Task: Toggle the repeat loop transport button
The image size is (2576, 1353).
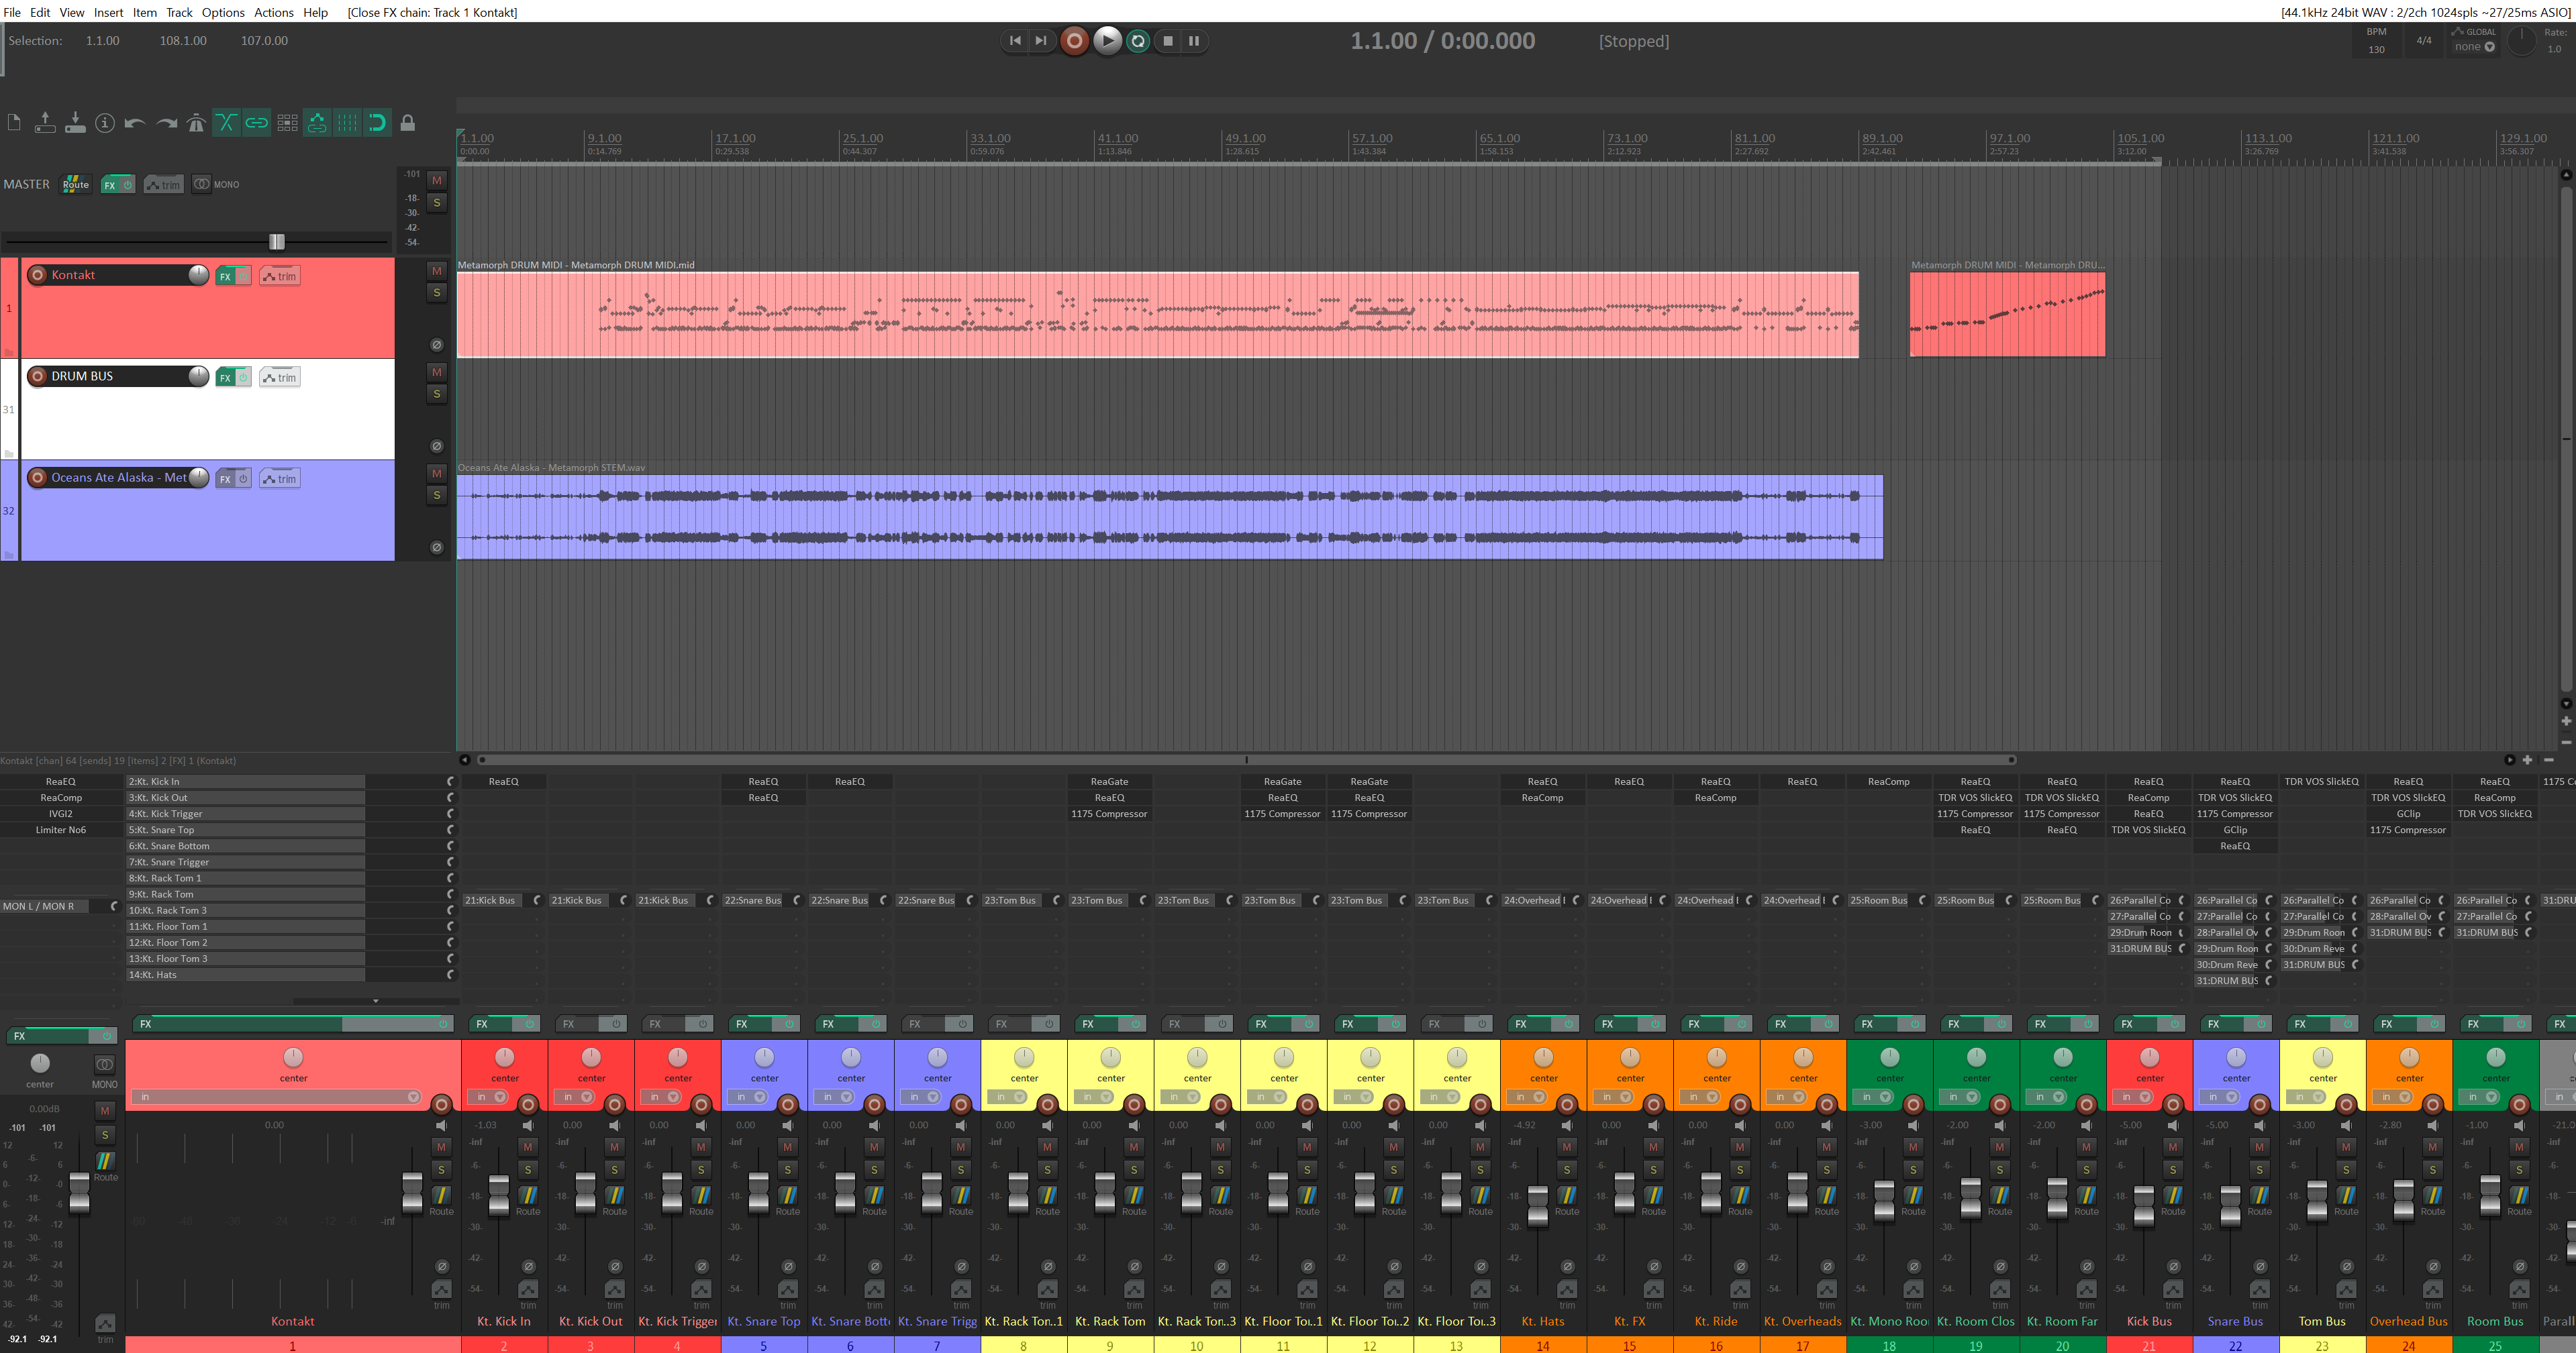Action: point(1138,41)
